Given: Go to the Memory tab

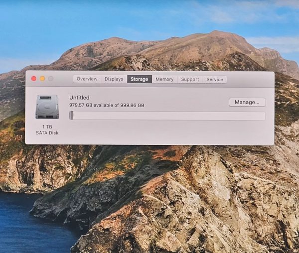Looking at the screenshot, I should 164,79.
